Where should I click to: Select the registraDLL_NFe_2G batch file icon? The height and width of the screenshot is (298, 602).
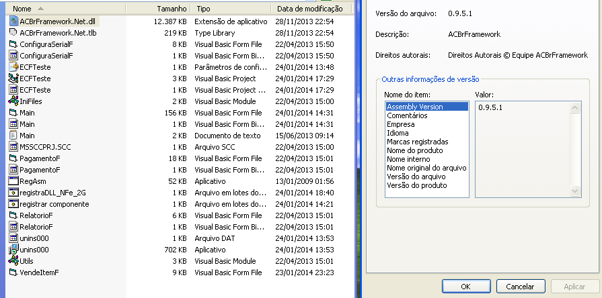pos(13,192)
